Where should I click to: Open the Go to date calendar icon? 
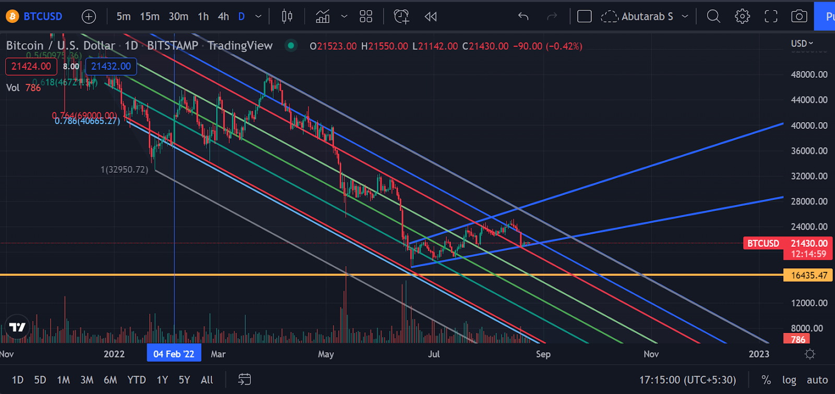pyautogui.click(x=244, y=379)
